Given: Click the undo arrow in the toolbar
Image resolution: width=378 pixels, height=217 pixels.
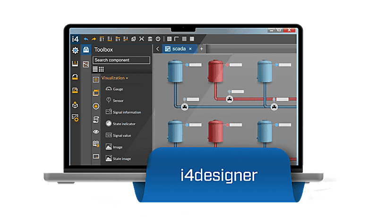Looking at the screenshot, I should pos(86,39).
